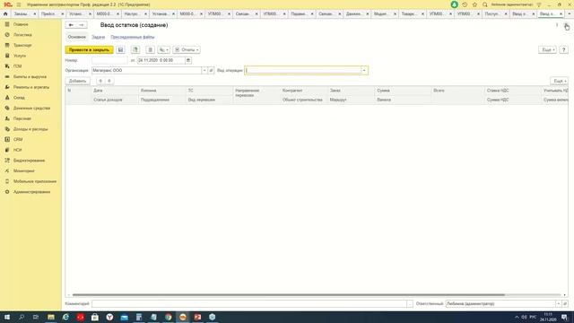Open Microsoft Edge in the taskbar
Image resolution: width=574 pixels, height=323 pixels.
[65, 317]
